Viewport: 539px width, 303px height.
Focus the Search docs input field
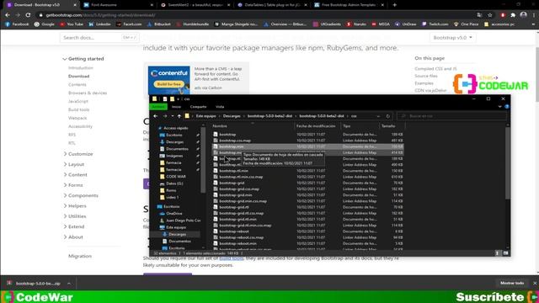[99, 37]
